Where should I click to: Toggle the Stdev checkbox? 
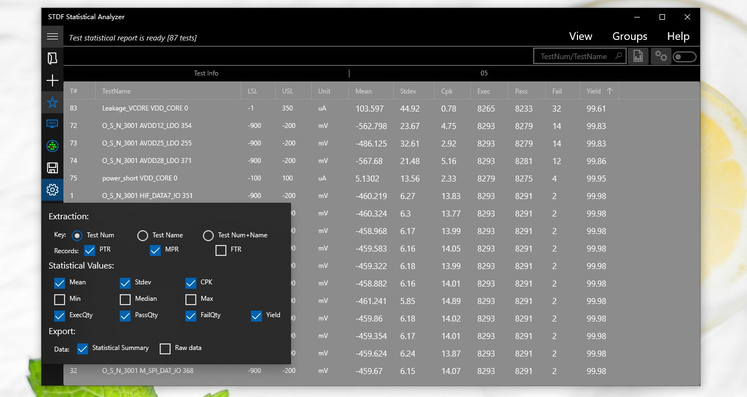(x=125, y=283)
